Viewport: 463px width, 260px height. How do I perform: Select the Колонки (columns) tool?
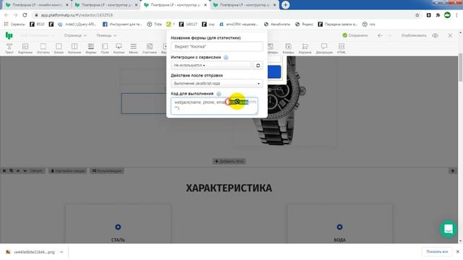click(75, 48)
